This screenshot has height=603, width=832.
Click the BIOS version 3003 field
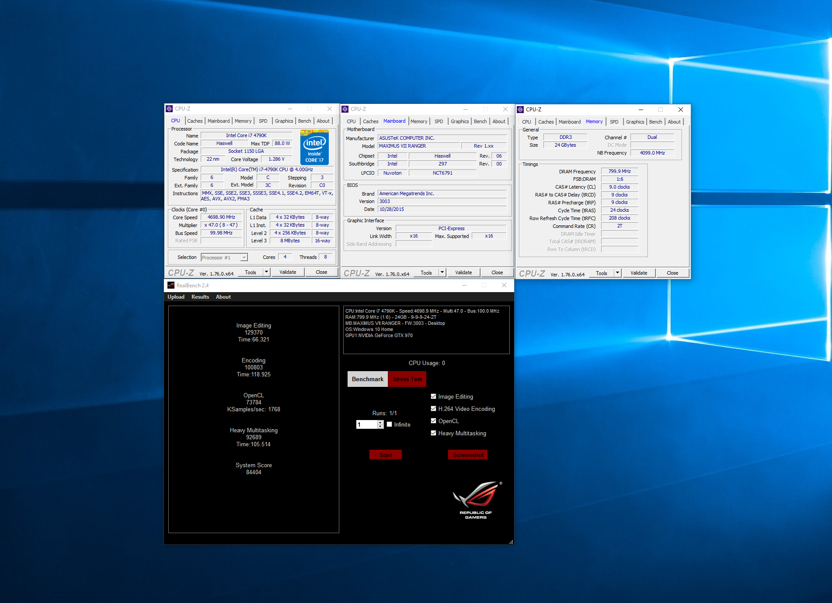(442, 201)
